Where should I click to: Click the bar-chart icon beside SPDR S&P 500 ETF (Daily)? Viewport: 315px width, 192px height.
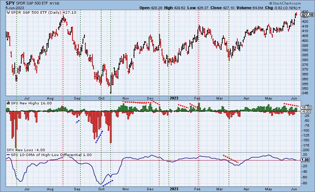tap(8, 13)
